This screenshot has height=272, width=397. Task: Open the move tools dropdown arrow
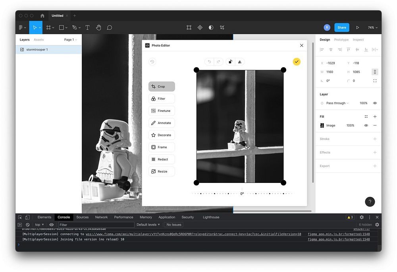click(40, 27)
